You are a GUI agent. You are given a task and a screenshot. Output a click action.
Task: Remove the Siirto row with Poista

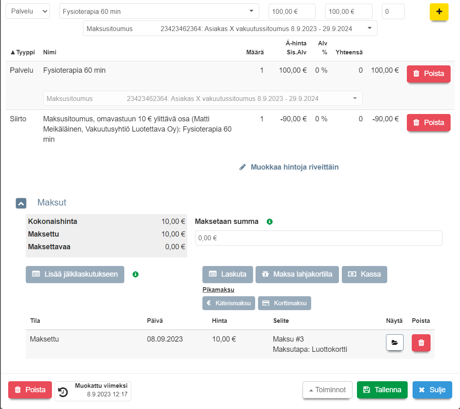coord(428,123)
